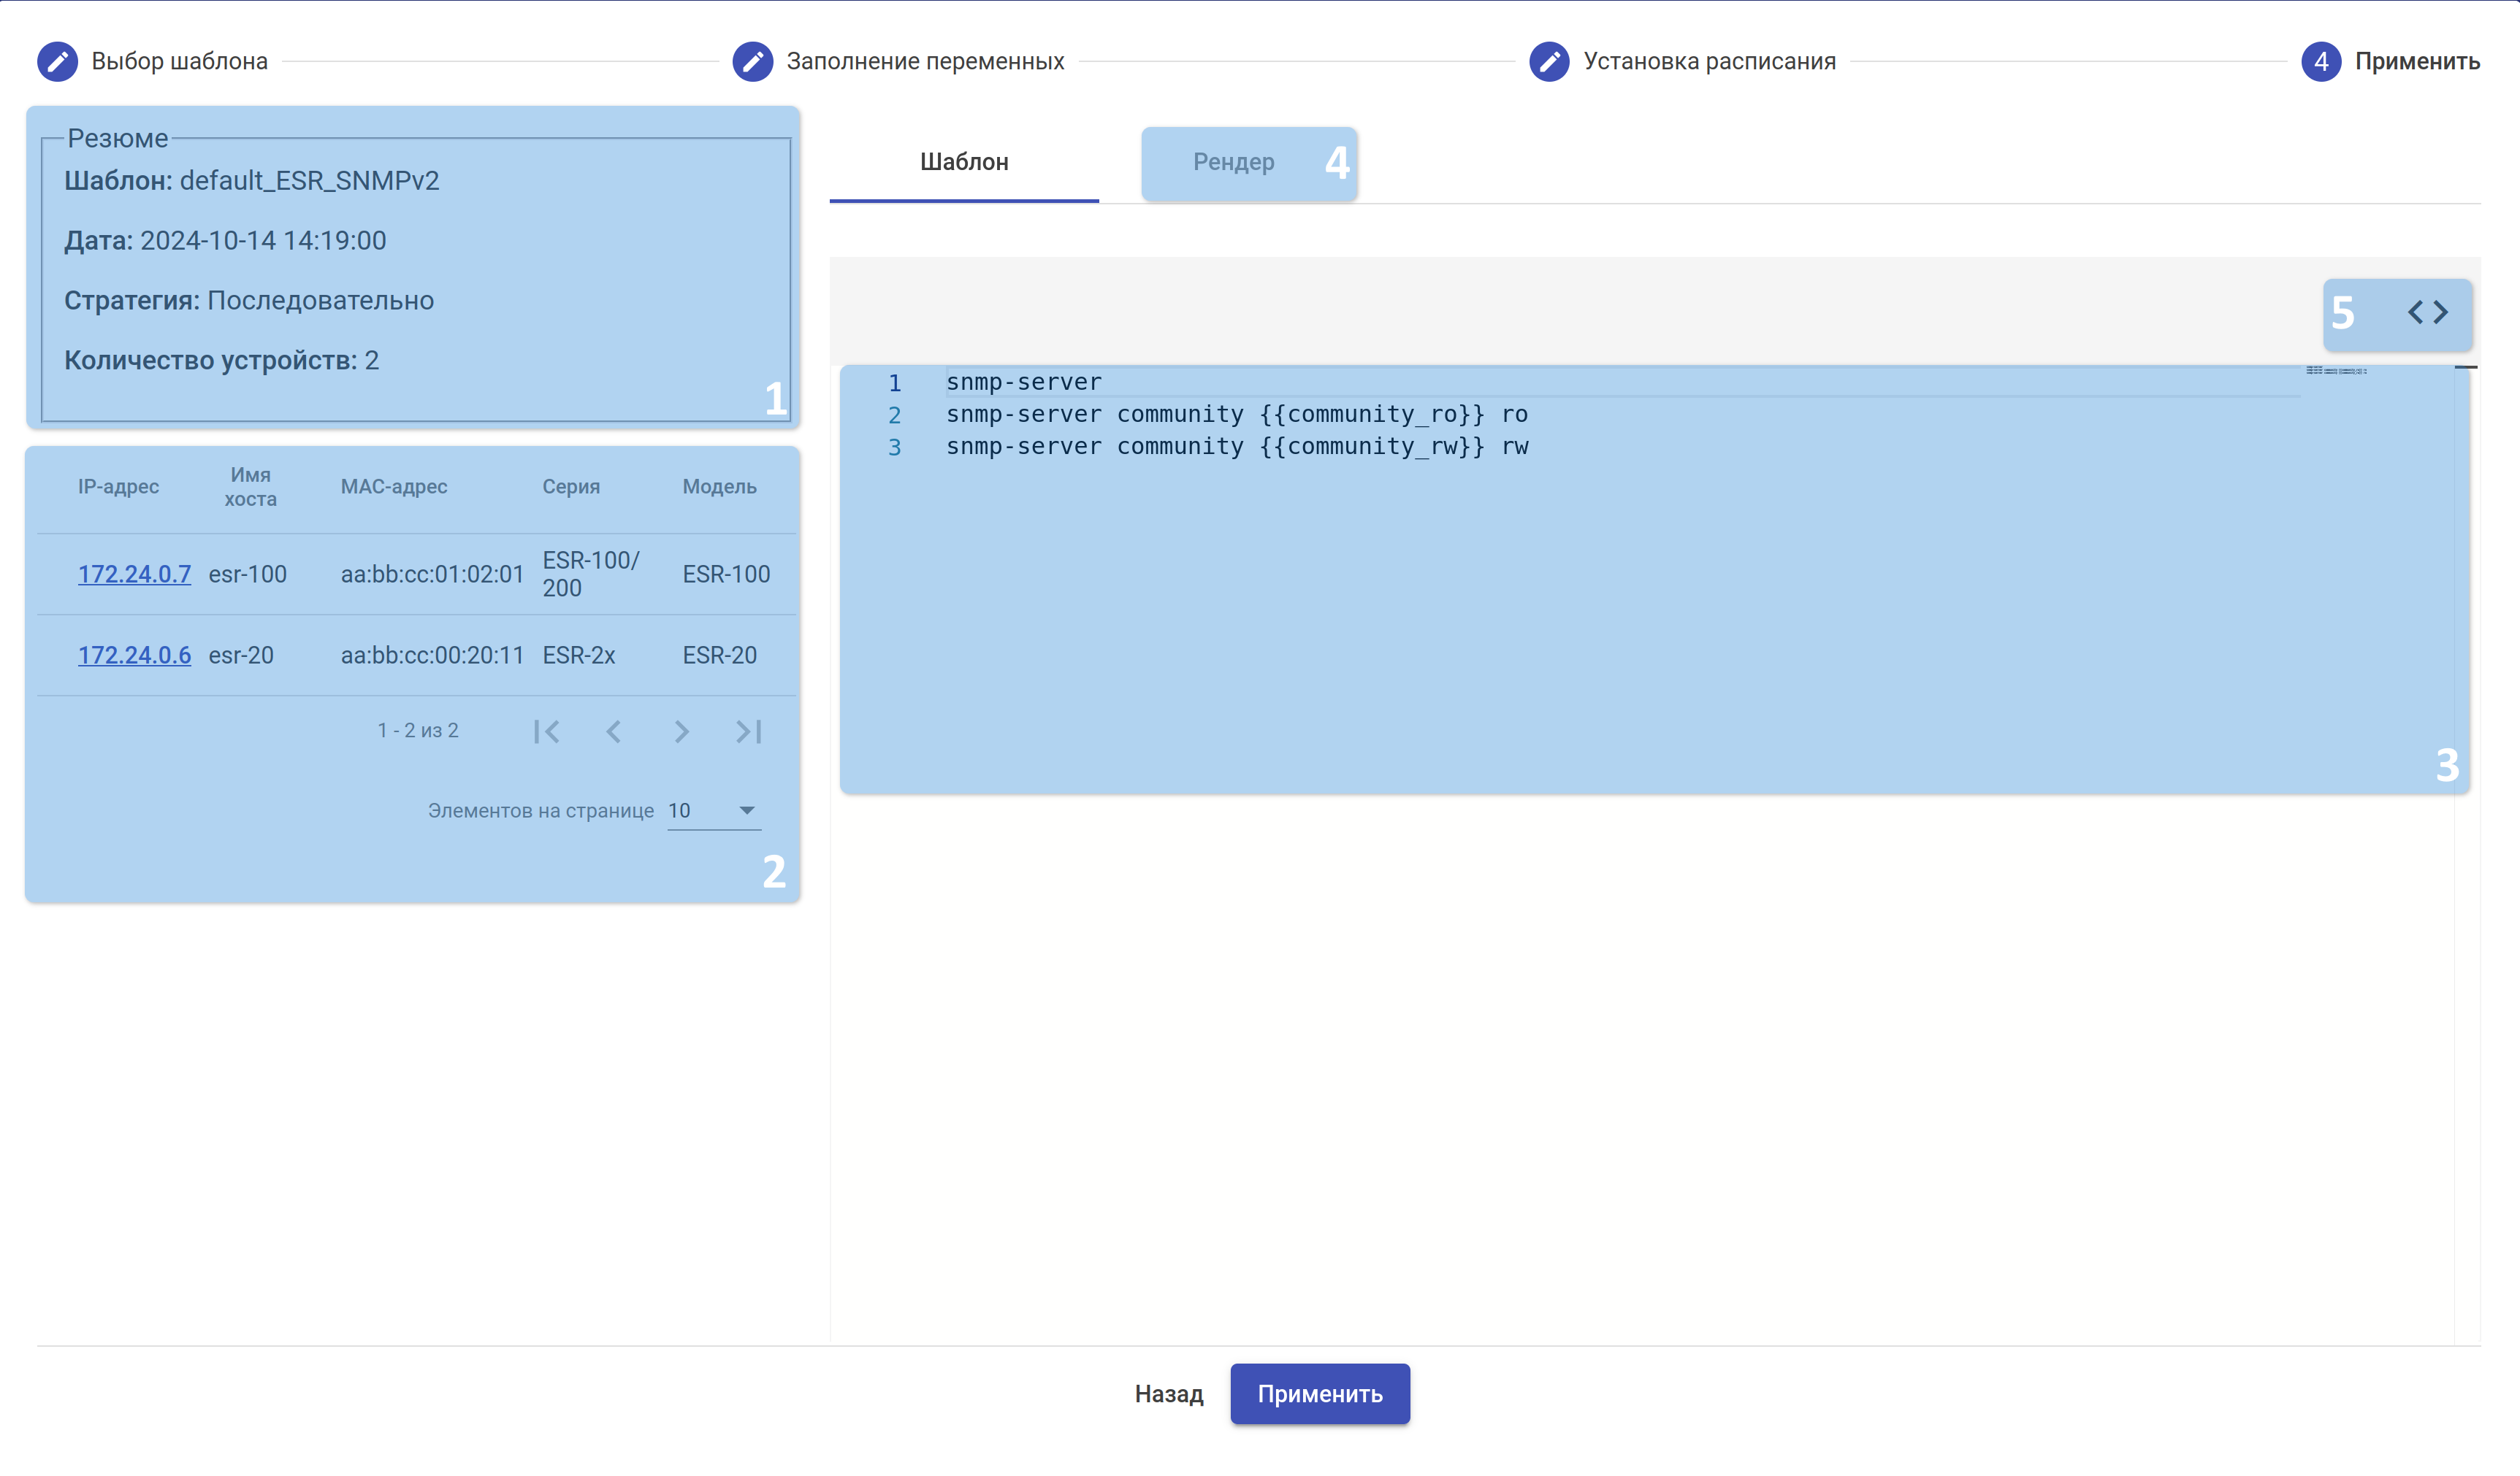Open device link 172.24.0.7

(x=134, y=574)
